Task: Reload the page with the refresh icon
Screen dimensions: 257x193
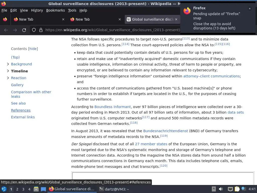Action: pos(24,30)
